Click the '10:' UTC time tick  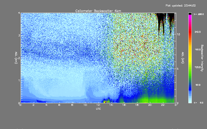tap(85, 105)
